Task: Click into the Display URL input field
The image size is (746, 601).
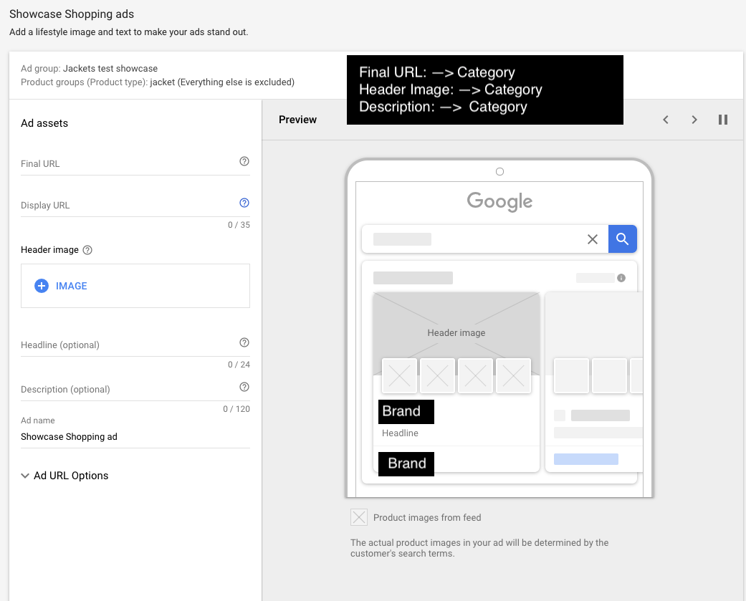Action: pos(135,206)
